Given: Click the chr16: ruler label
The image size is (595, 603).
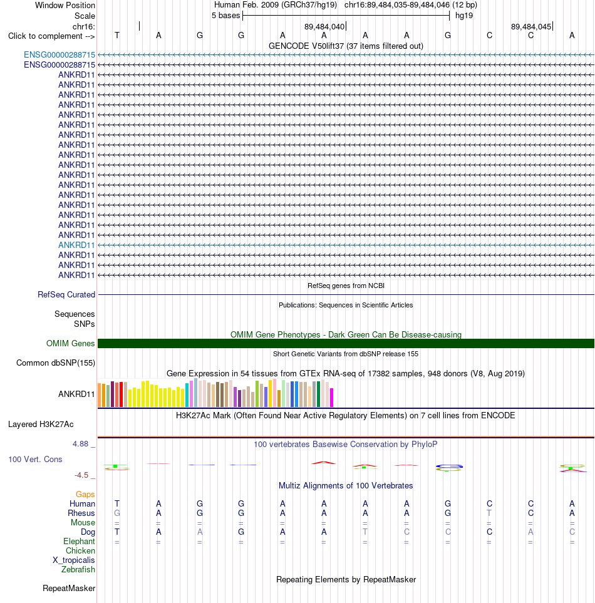Looking at the screenshot, I should [x=83, y=26].
